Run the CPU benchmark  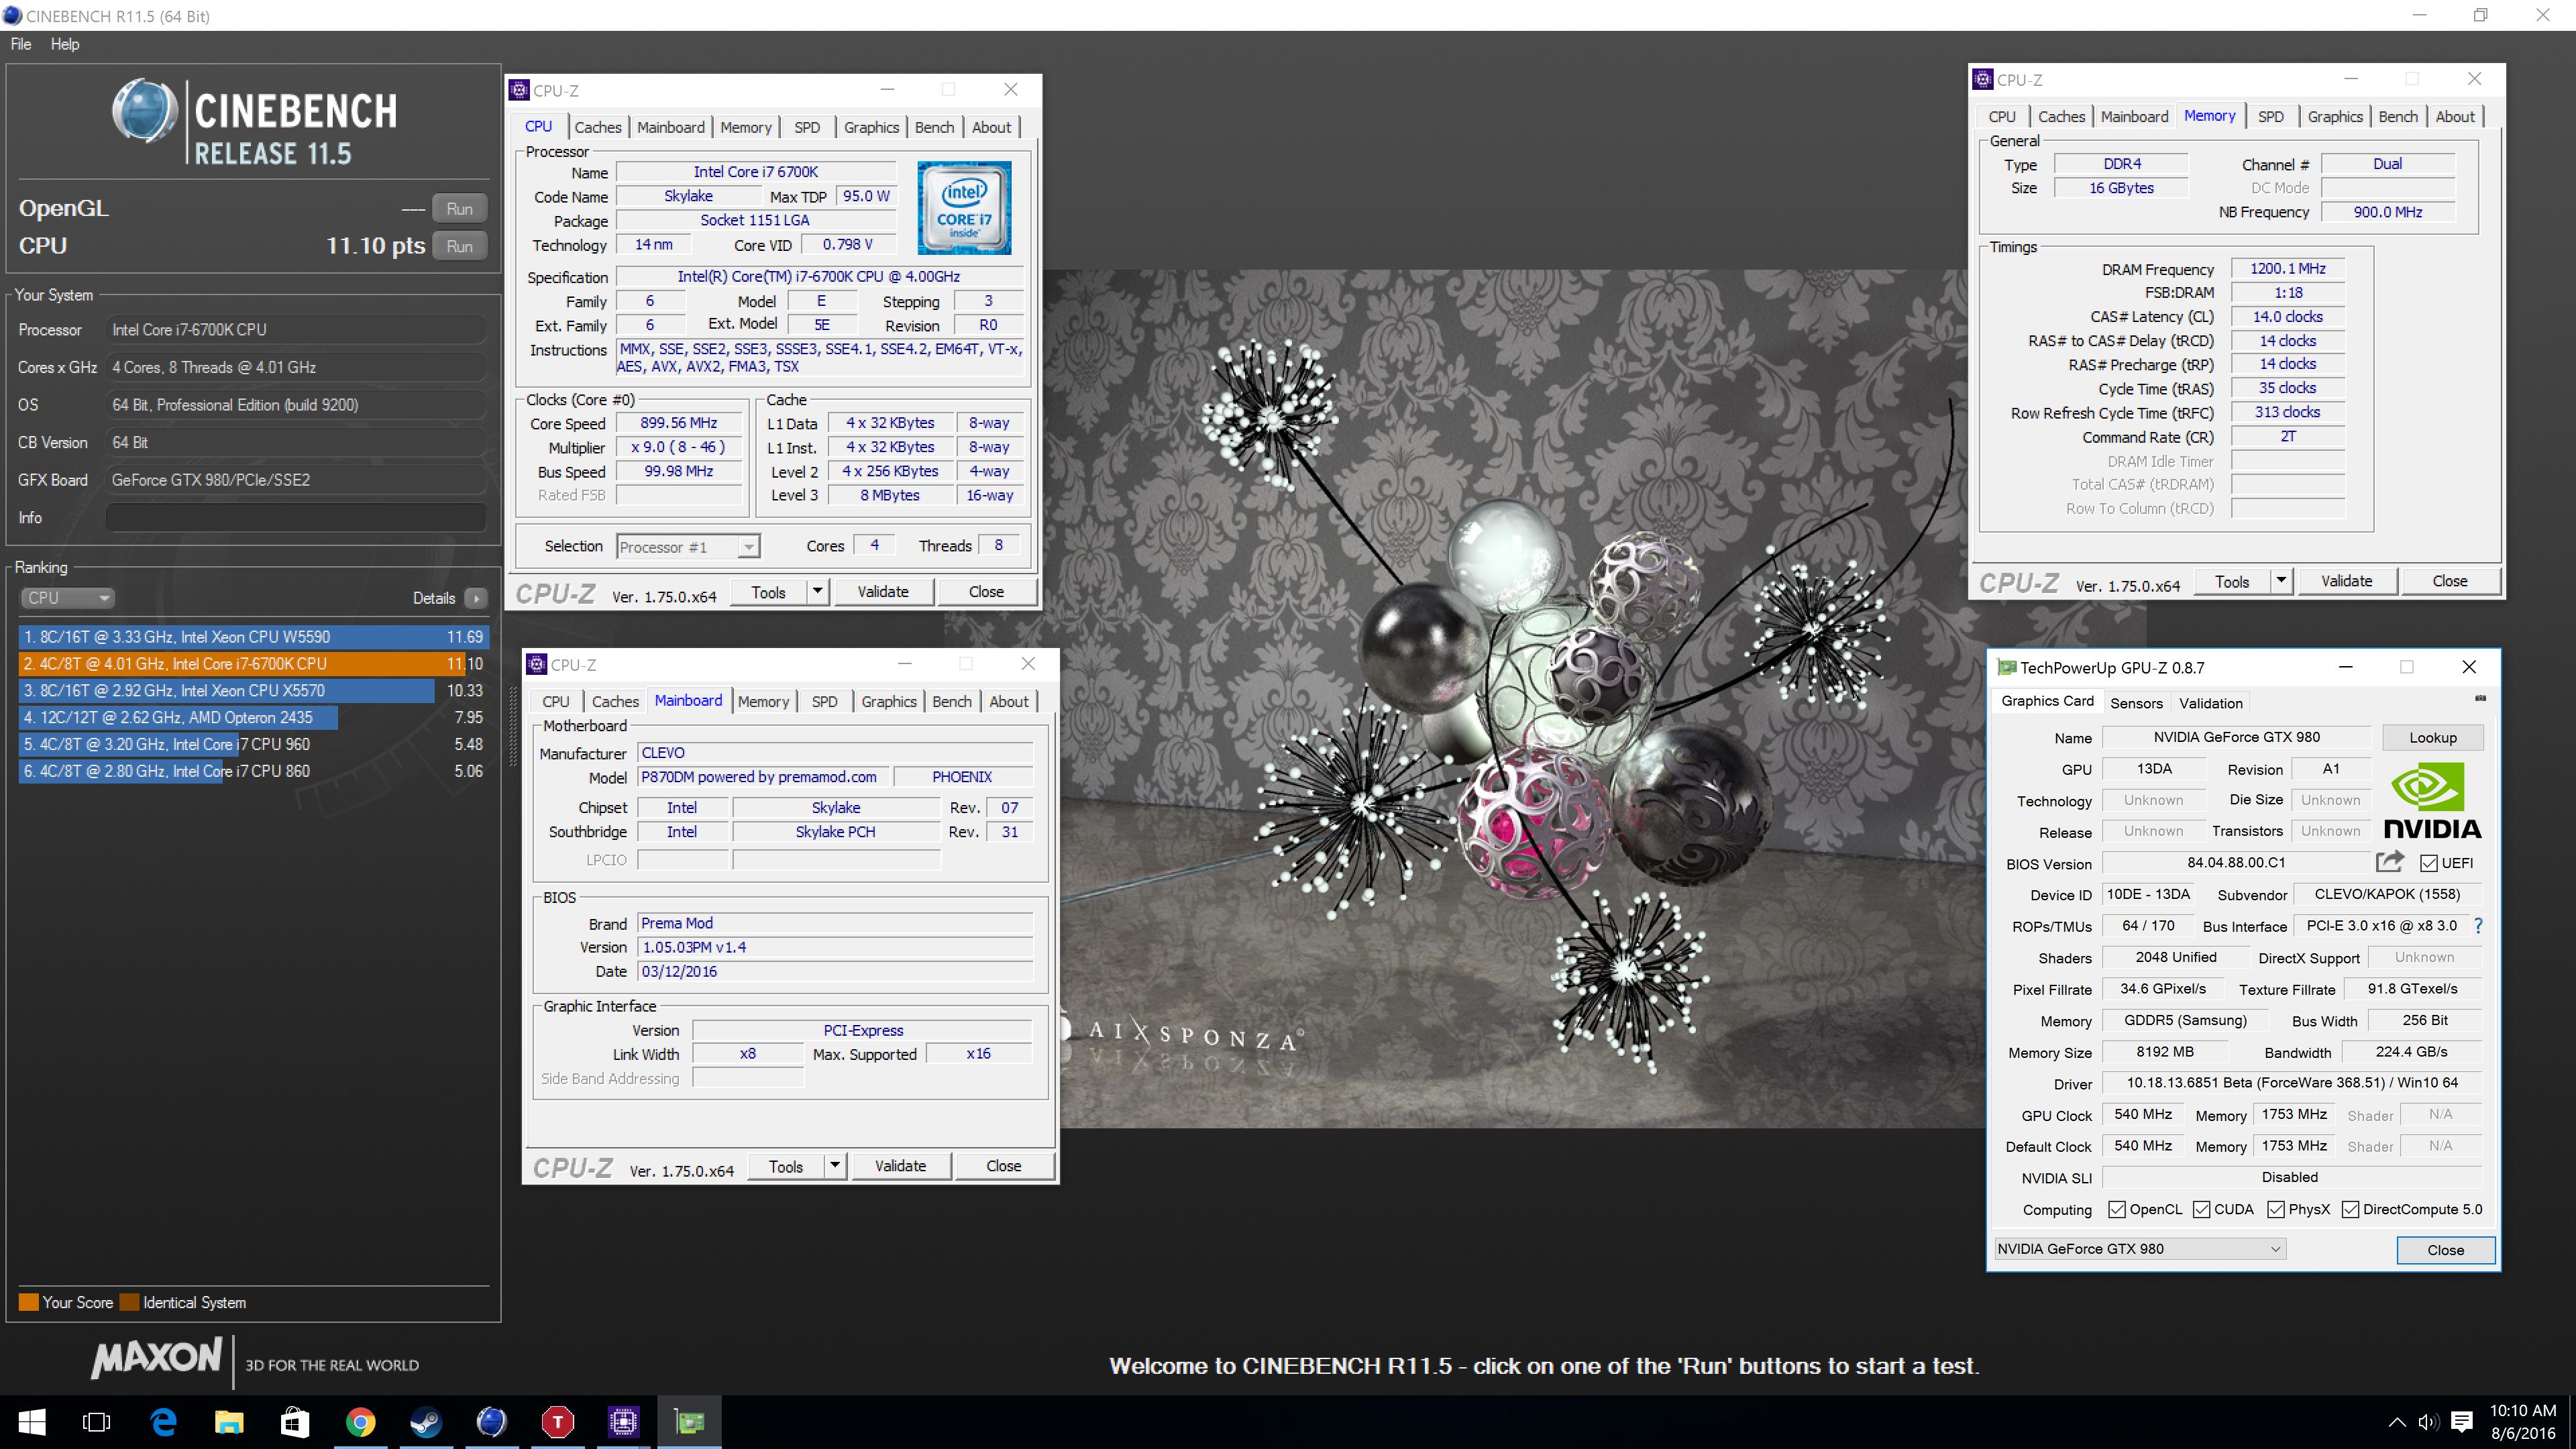pyautogui.click(x=460, y=246)
